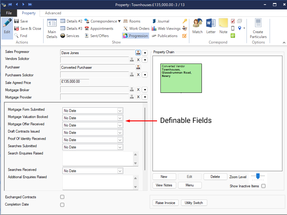Create a Word Letter

(211, 26)
